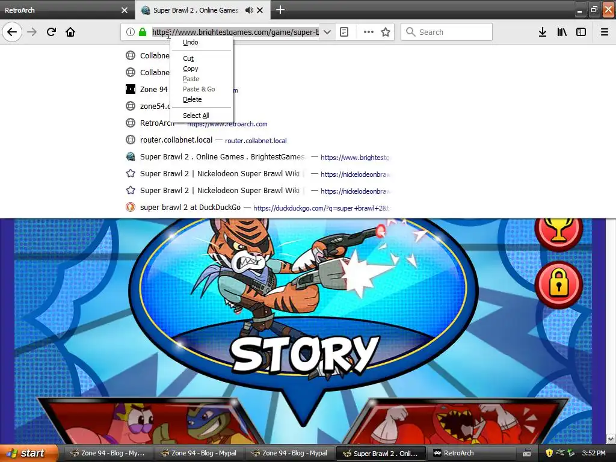Click the green padlock security icon
The height and width of the screenshot is (462, 616).
[143, 32]
